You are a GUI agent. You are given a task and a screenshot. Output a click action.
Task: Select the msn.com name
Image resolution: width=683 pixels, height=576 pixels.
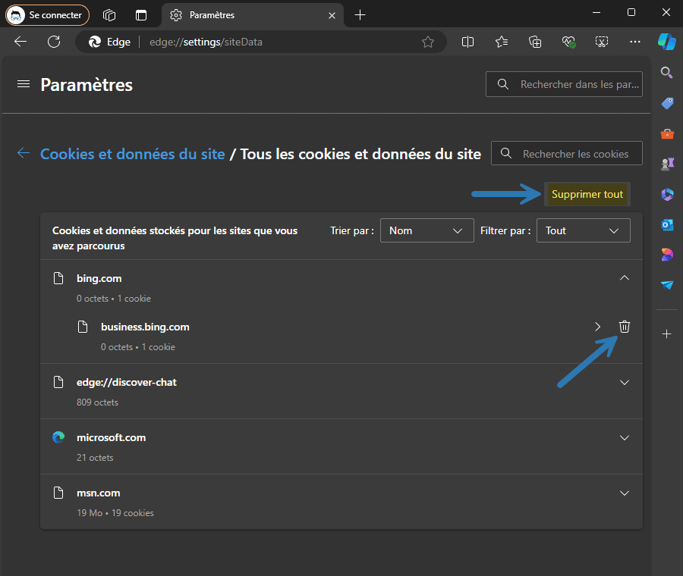tap(99, 493)
